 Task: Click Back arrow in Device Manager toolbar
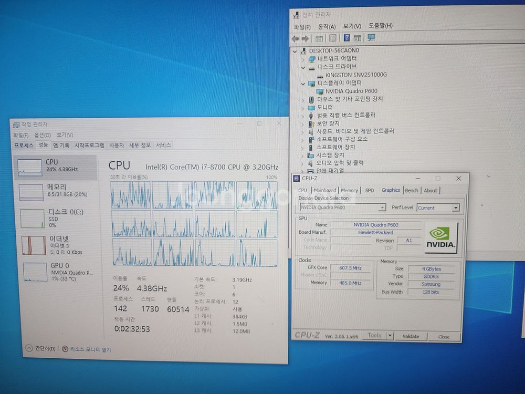[295, 38]
